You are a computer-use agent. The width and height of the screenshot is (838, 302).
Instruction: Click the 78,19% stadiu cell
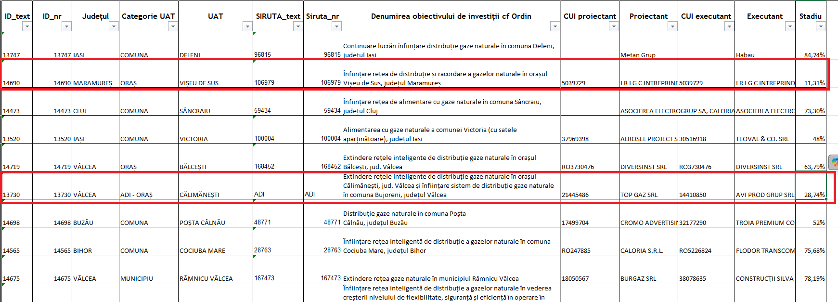coord(811,269)
